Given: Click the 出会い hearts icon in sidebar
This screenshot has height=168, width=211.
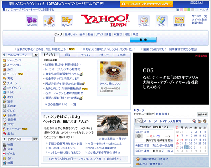Looking at the screenshot, I should pos(5,133).
